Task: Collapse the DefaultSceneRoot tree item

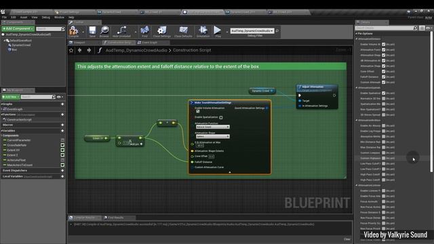Action: 5,41
